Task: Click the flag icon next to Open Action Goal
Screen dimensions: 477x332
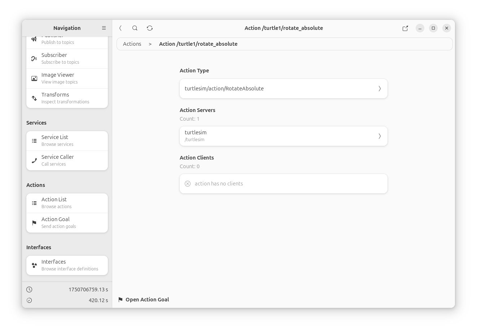Action: [121, 300]
